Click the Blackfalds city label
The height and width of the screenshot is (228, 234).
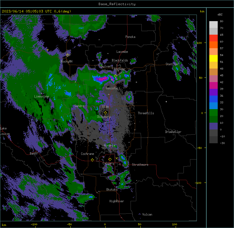(120, 60)
